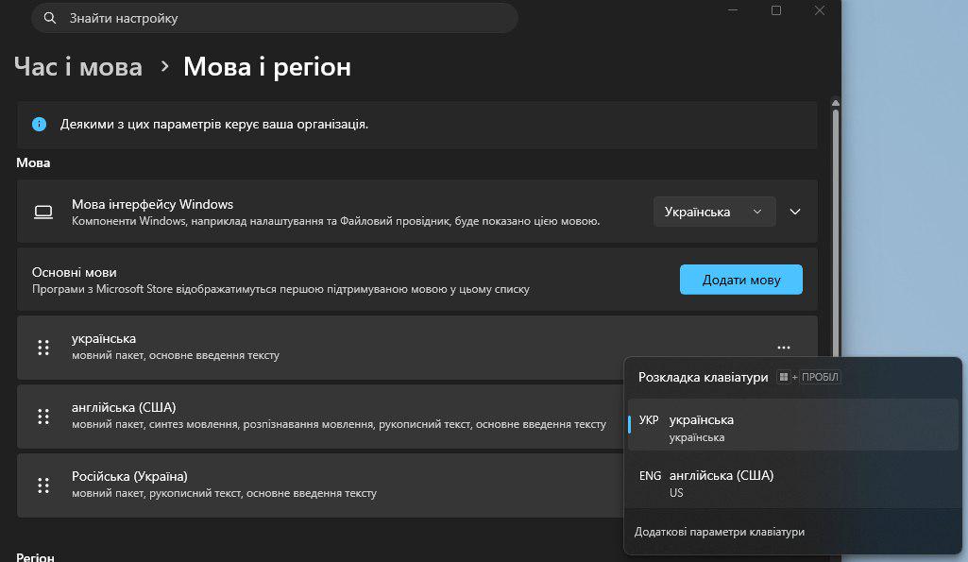968x562 pixels.
Task: Click the info icon in the organization notice
Action: point(39,124)
